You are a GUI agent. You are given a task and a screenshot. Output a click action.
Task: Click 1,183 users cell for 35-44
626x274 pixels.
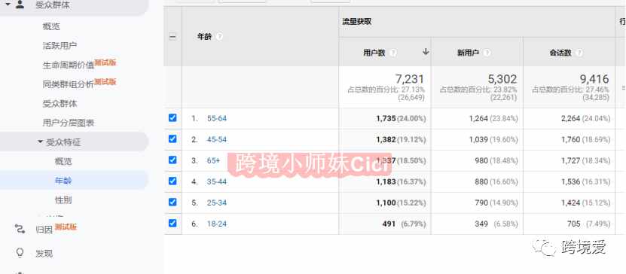(x=386, y=182)
